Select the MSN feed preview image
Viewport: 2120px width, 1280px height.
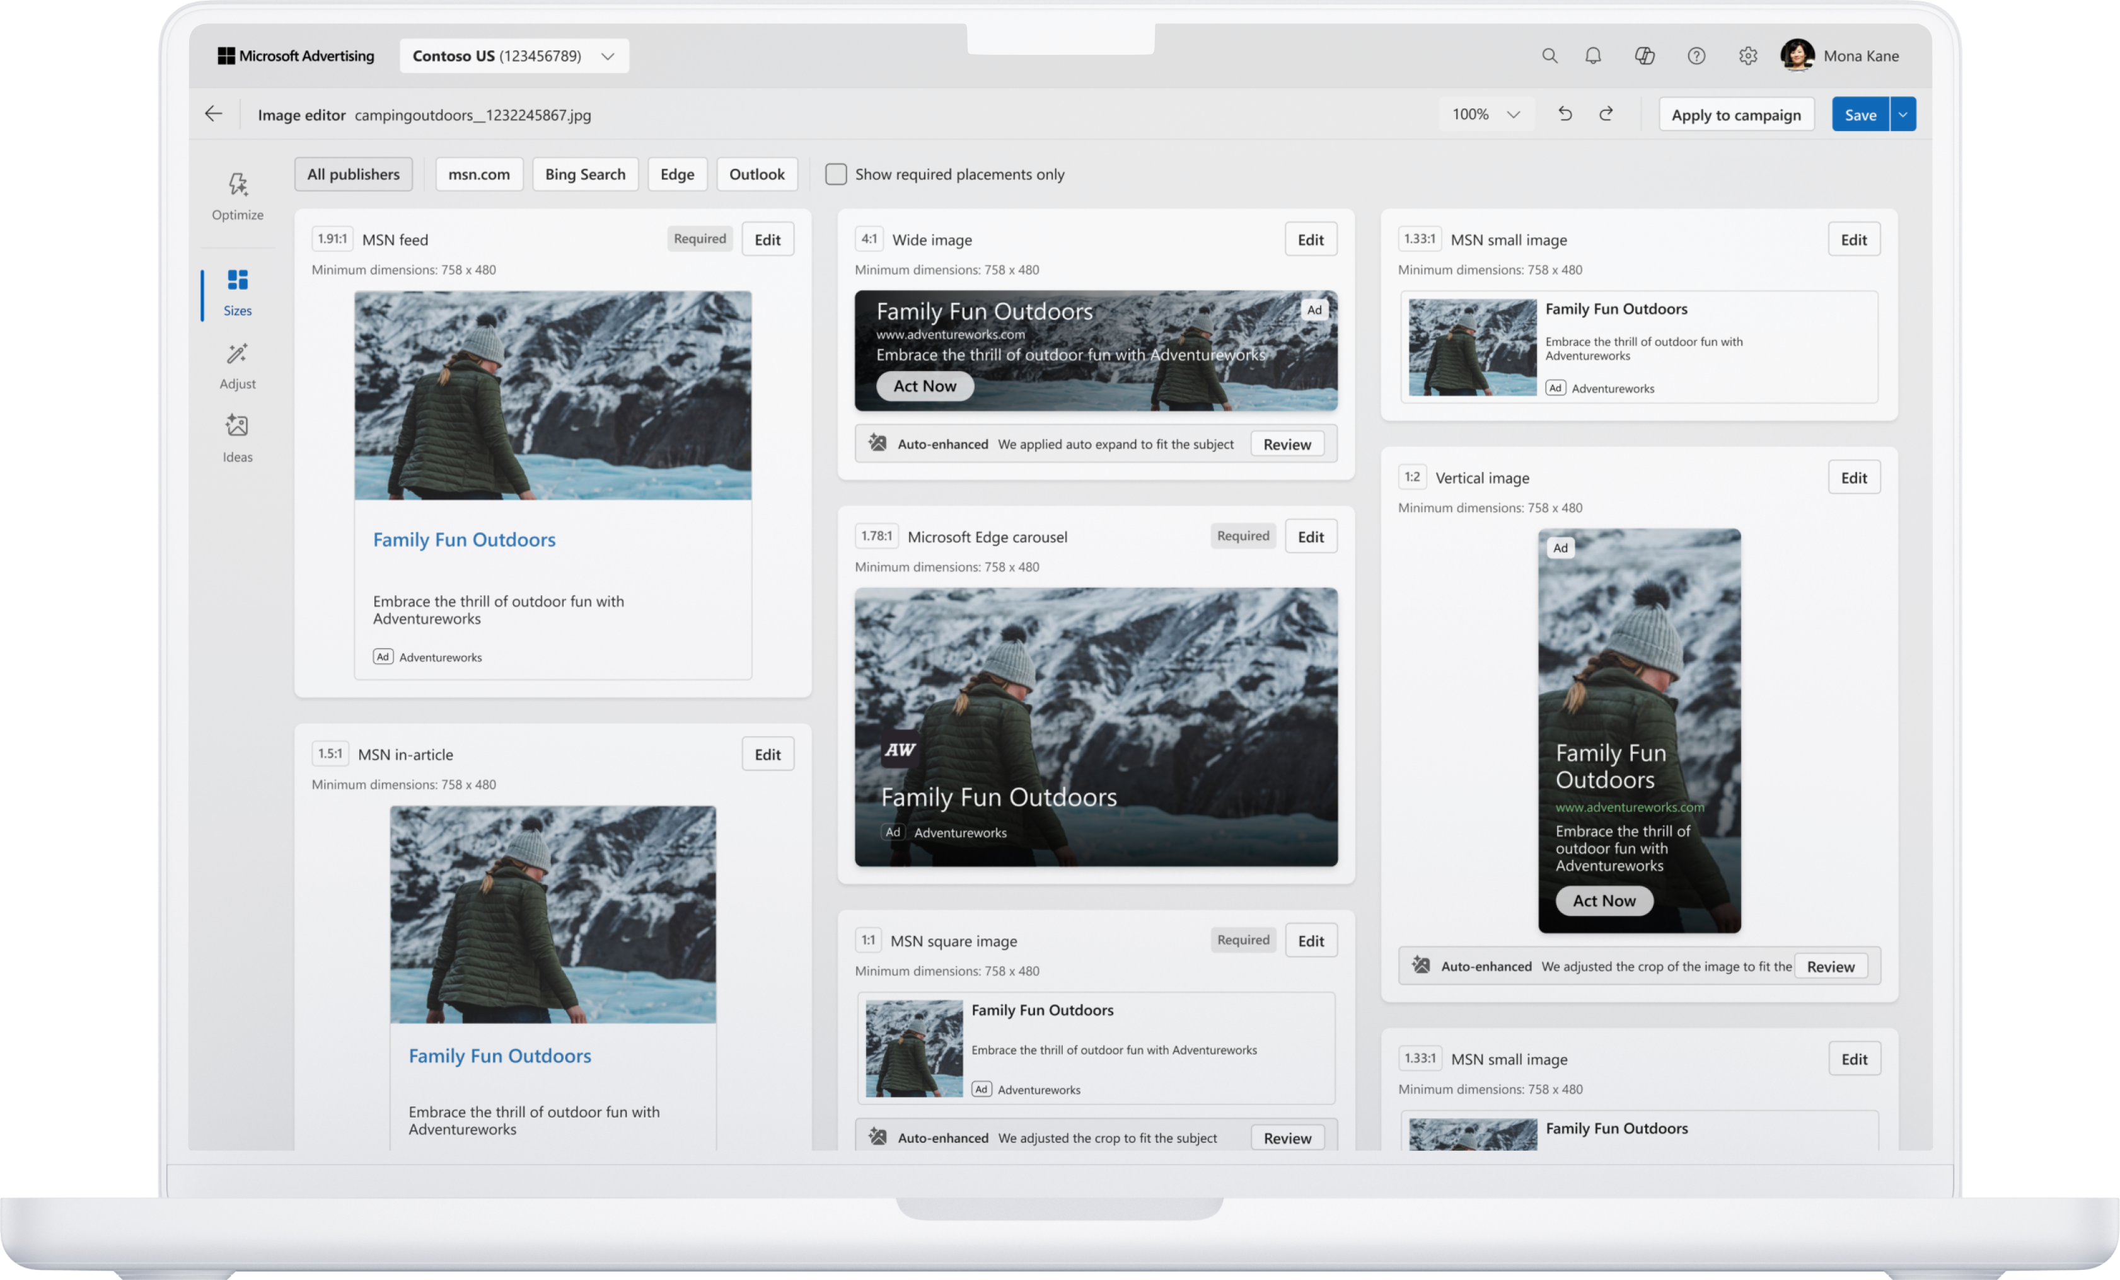(552, 396)
